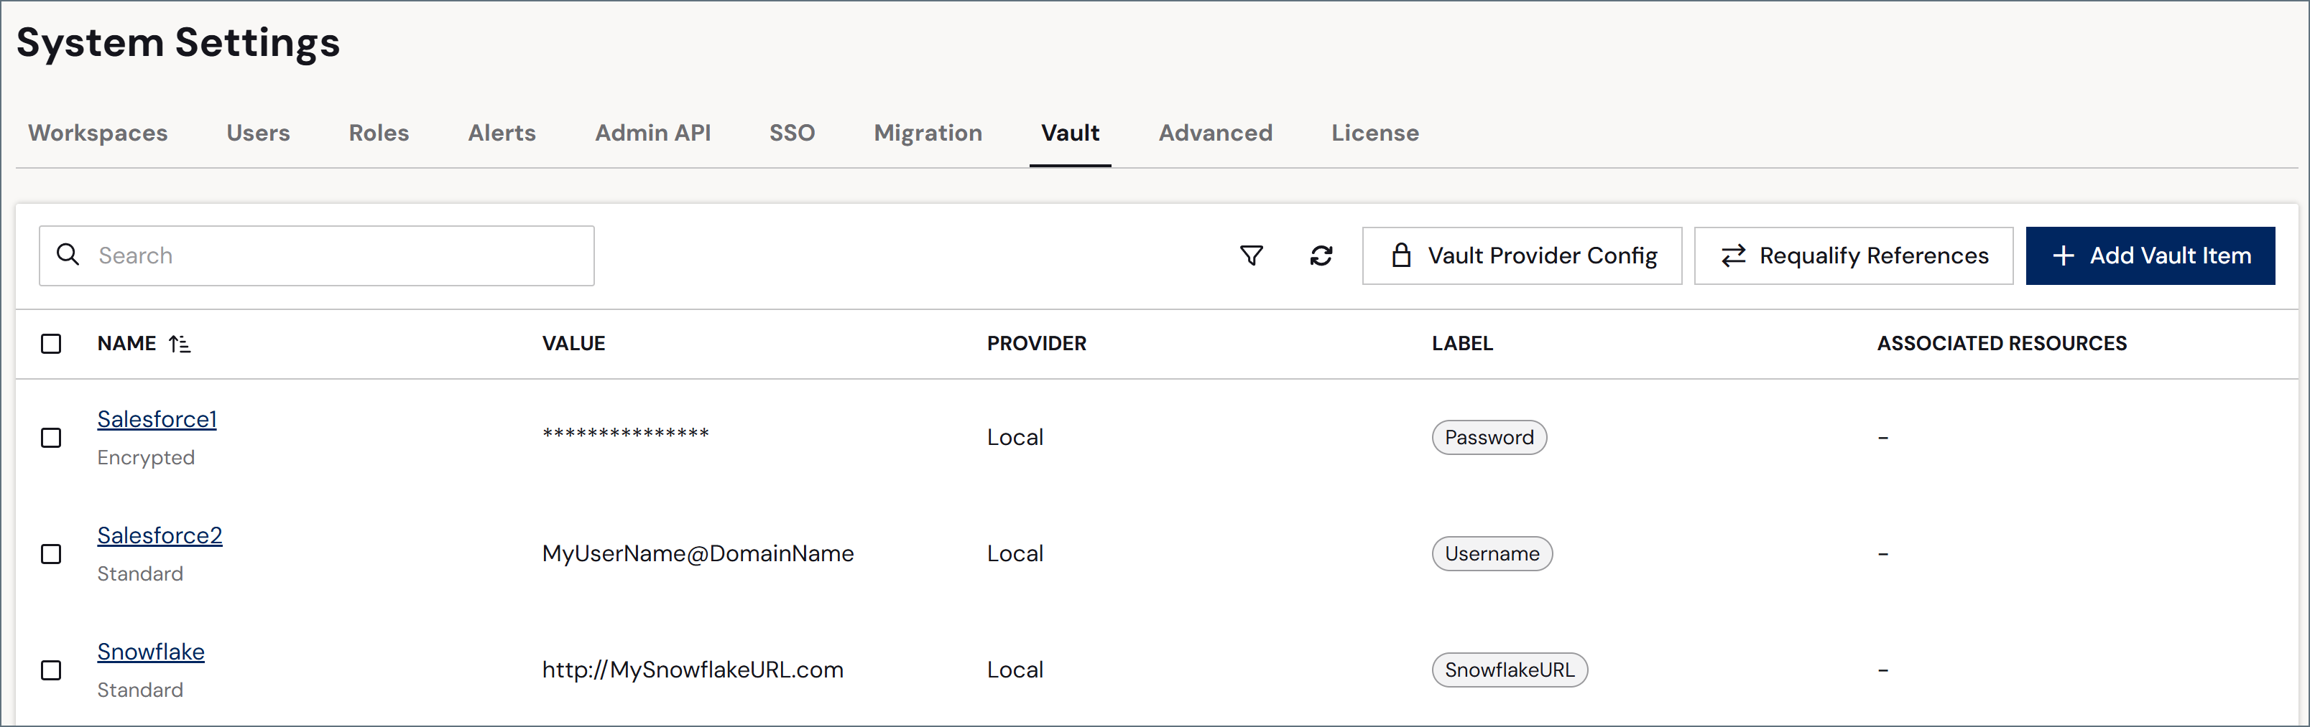Image resolution: width=2310 pixels, height=727 pixels.
Task: Click the Username label tag
Action: tap(1492, 554)
